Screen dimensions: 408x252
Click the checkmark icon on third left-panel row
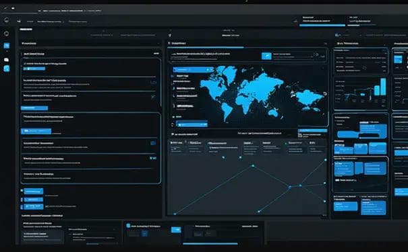[x=153, y=97]
